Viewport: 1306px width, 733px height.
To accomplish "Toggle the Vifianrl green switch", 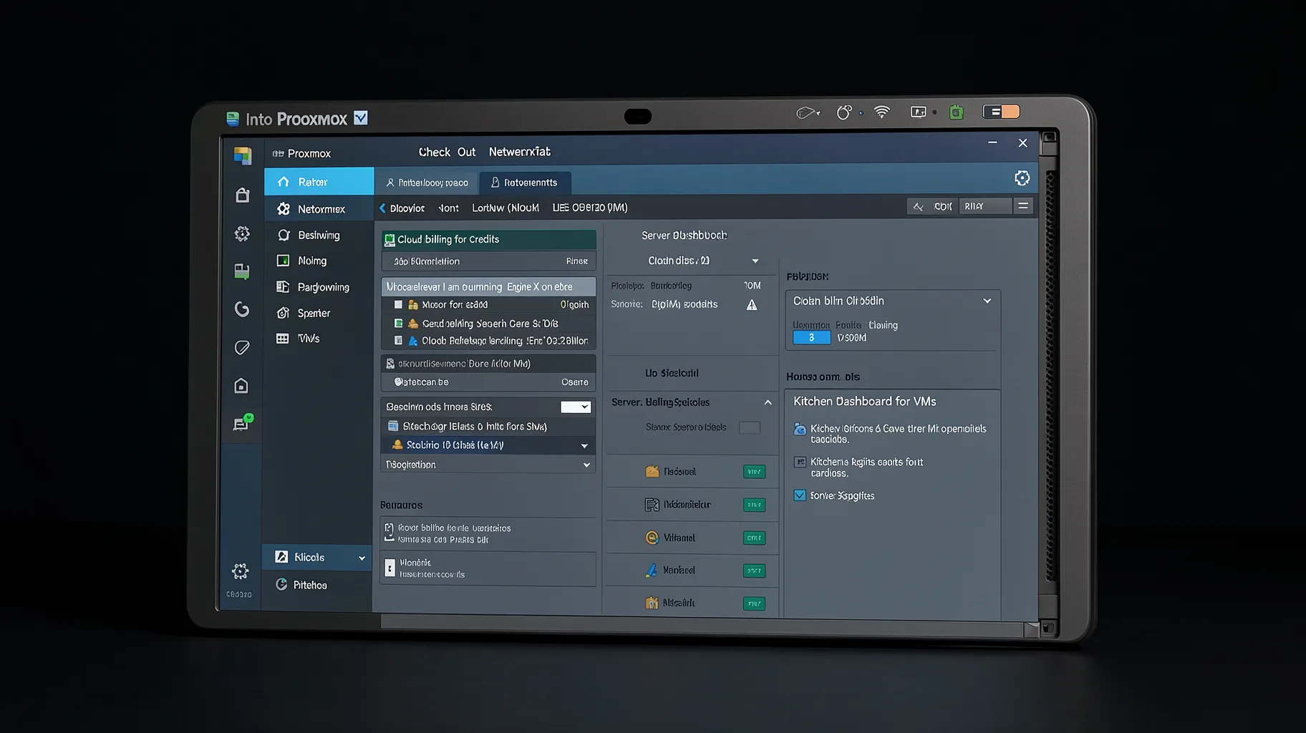I will (754, 538).
